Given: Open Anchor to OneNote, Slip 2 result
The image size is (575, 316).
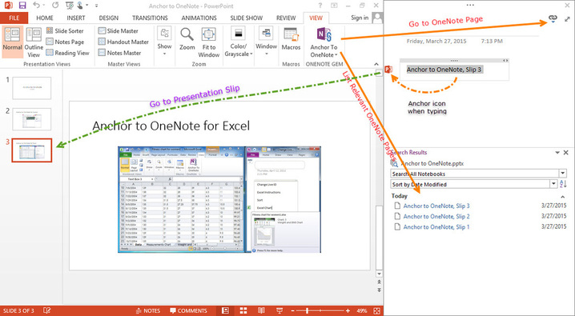Looking at the screenshot, I should [x=436, y=217].
